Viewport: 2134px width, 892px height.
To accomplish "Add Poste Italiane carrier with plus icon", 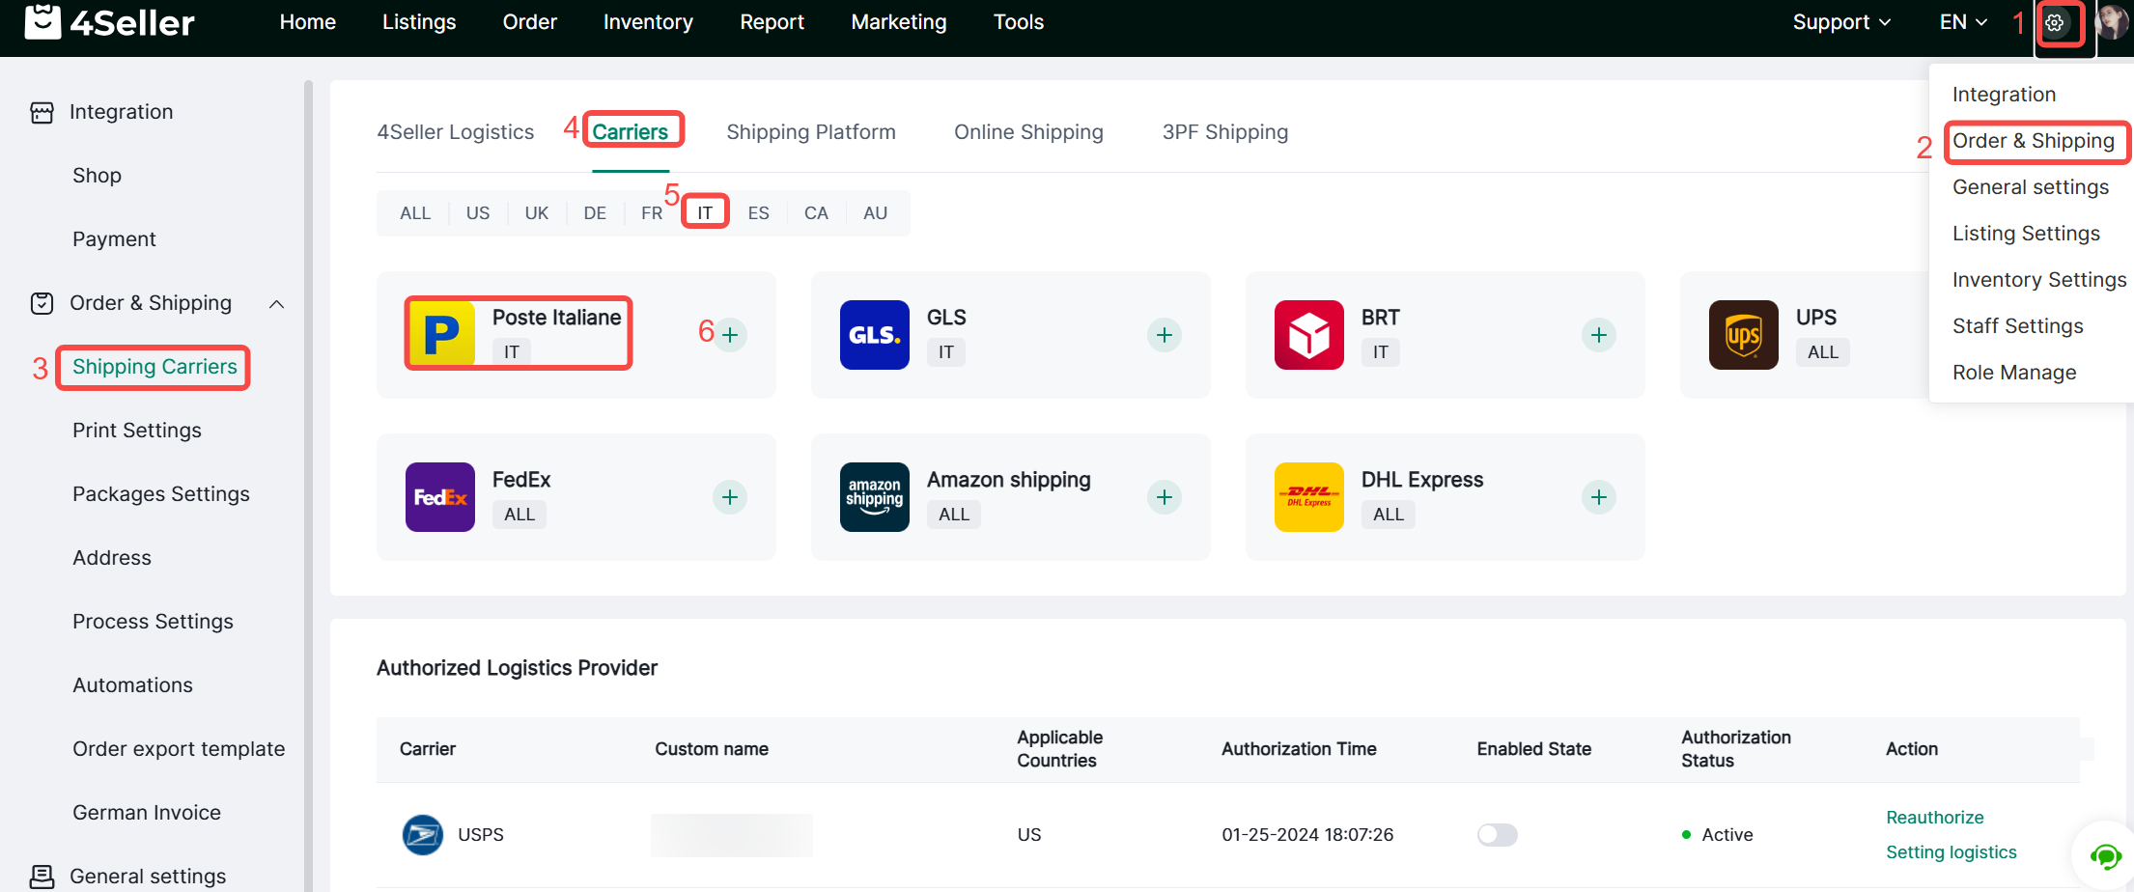I will 730,335.
